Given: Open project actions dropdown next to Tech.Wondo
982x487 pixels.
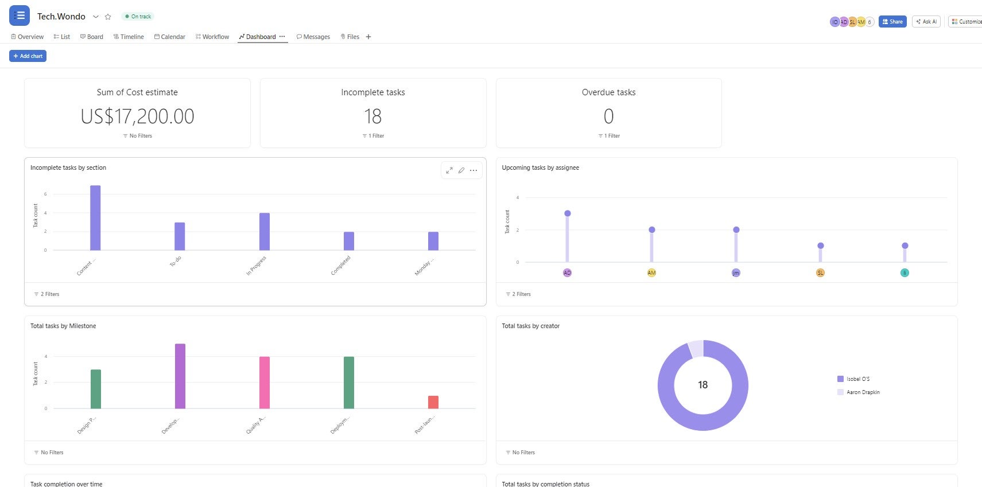Looking at the screenshot, I should [96, 17].
